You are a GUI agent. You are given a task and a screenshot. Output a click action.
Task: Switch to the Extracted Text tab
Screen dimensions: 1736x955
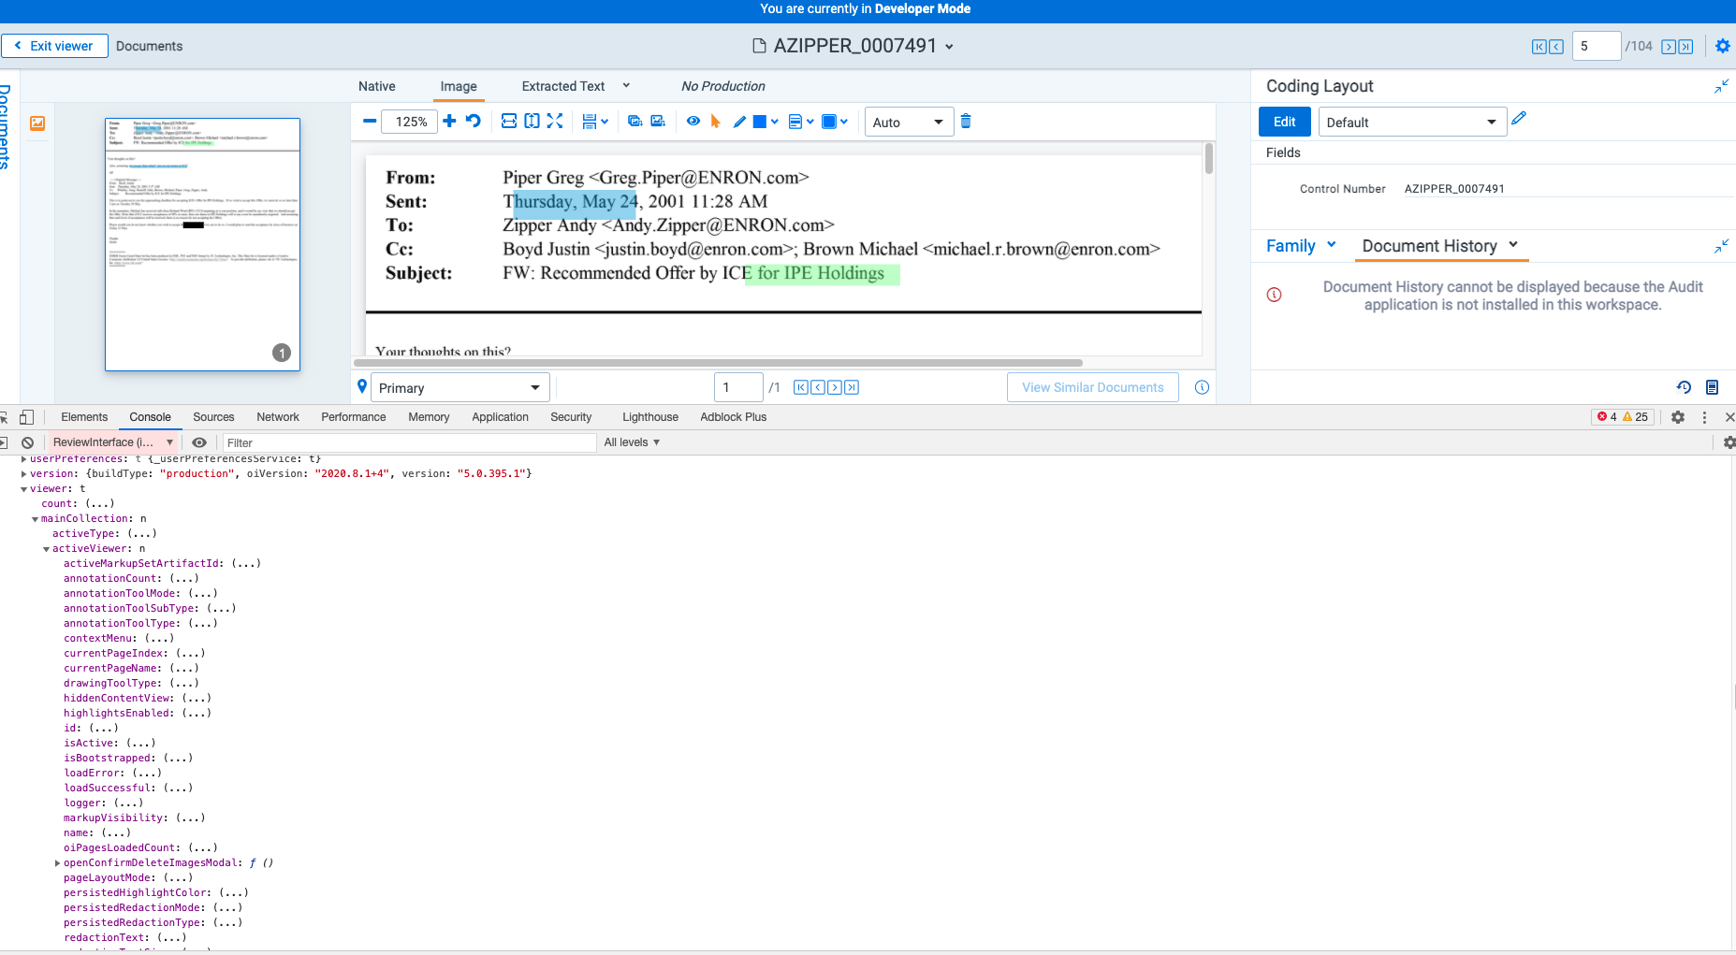562,86
